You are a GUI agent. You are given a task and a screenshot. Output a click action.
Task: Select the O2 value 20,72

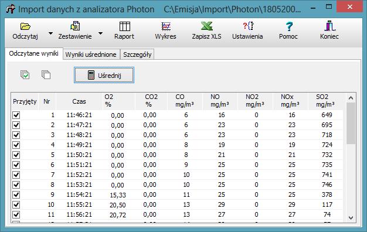tap(118, 215)
